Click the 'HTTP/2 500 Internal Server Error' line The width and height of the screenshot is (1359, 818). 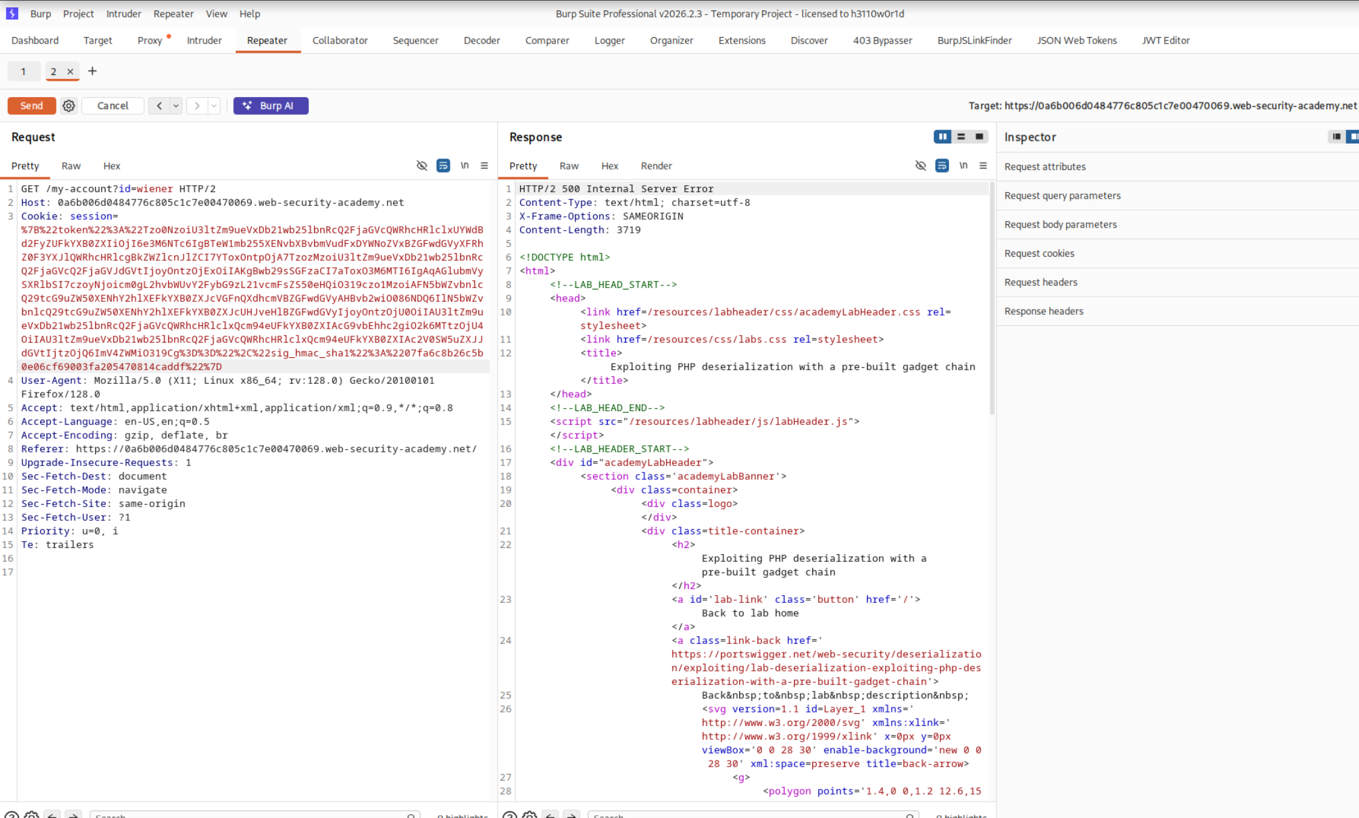(617, 189)
